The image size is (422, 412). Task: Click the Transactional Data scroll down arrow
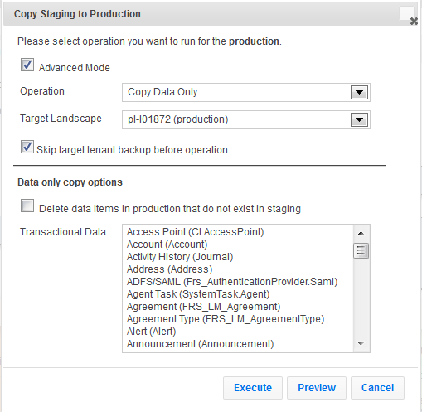pyautogui.click(x=361, y=343)
